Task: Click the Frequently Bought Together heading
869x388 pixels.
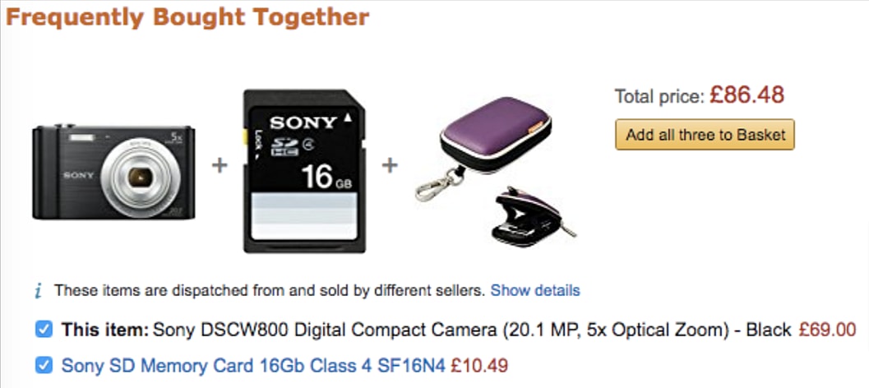Action: point(187,16)
